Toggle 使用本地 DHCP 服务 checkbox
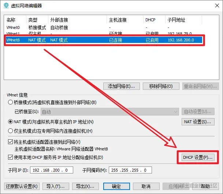This screenshot has width=223, height=194. [x=10, y=157]
